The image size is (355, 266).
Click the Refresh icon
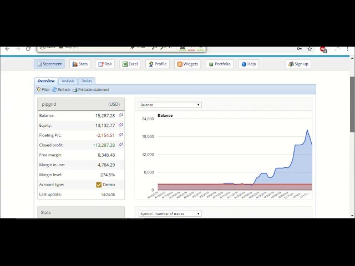click(55, 89)
